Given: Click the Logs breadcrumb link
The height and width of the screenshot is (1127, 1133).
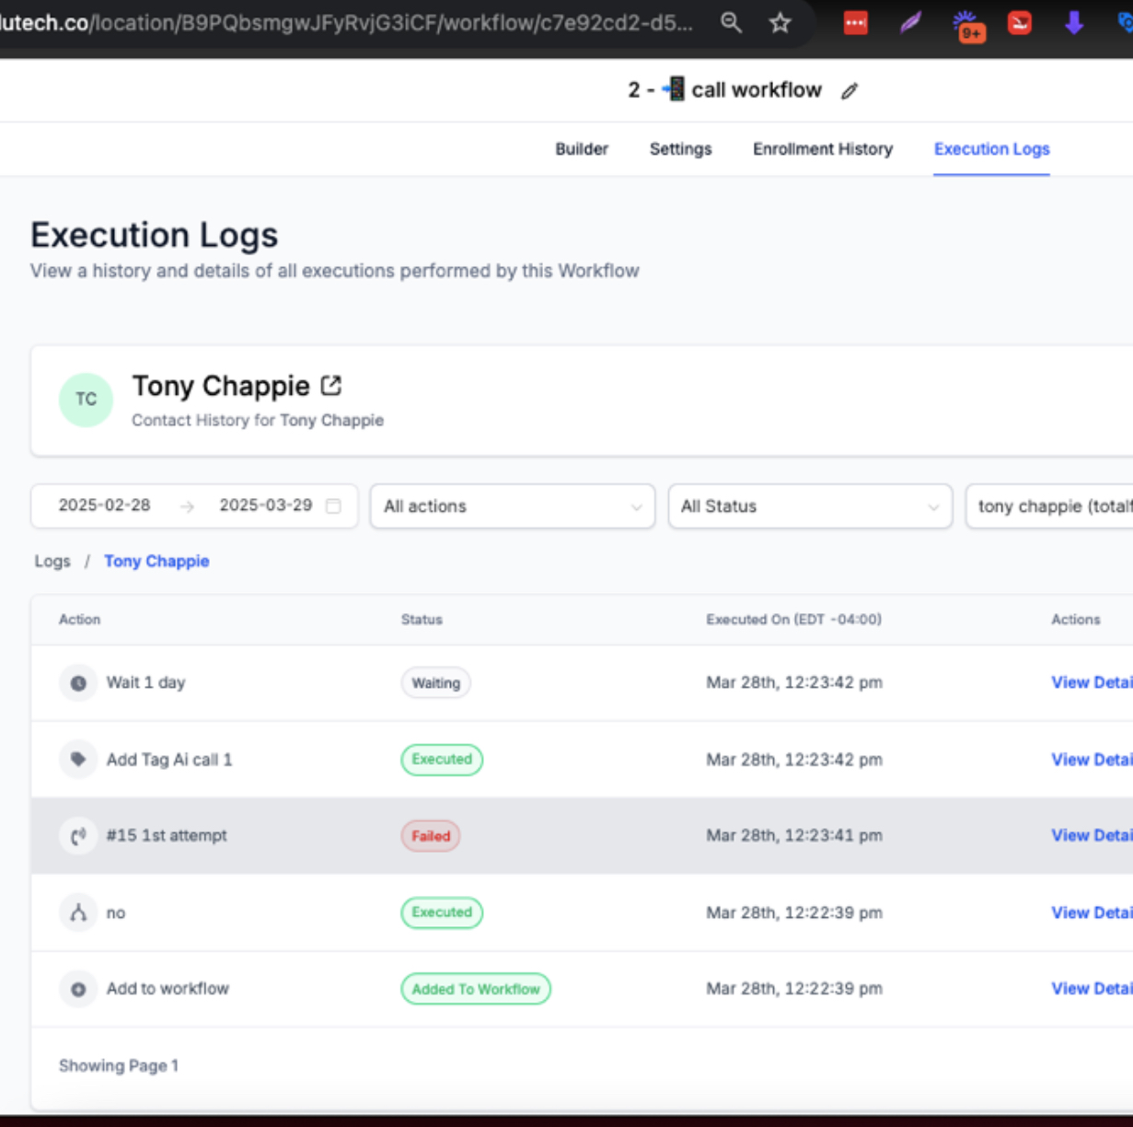Looking at the screenshot, I should [x=52, y=561].
